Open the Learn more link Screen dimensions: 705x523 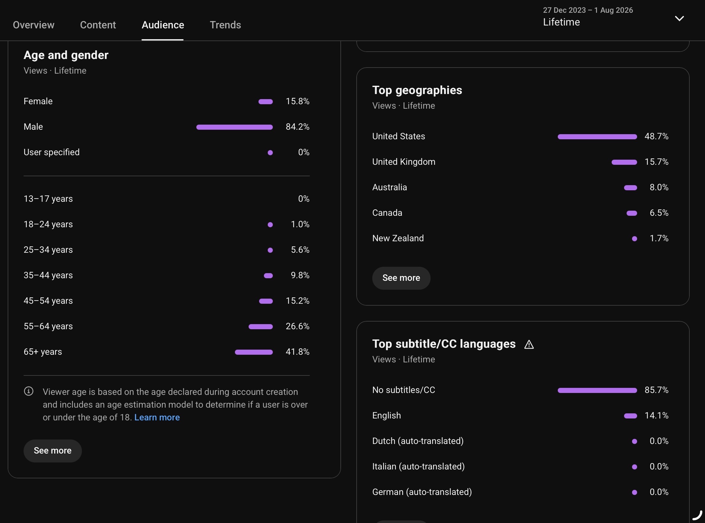[x=157, y=417]
